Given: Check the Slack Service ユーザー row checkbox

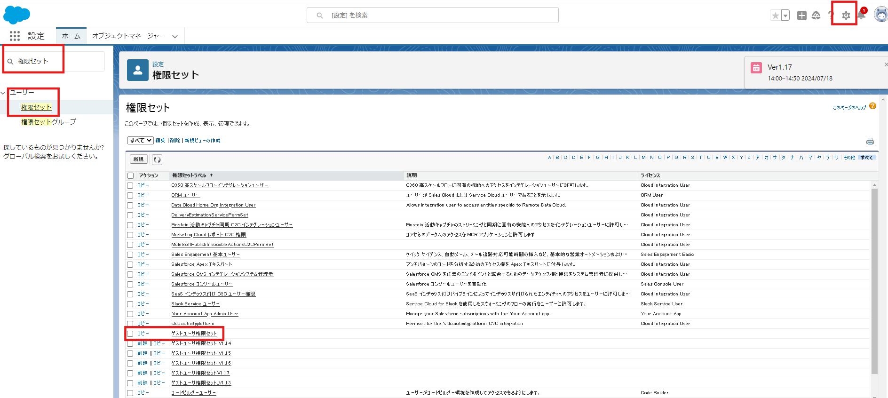Looking at the screenshot, I should click(130, 304).
